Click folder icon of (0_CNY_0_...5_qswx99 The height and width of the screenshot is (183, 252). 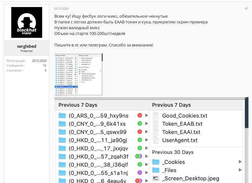(62, 132)
